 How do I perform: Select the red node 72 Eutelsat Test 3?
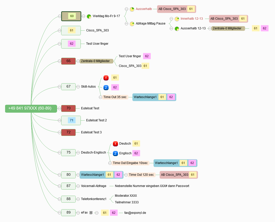(x=68, y=132)
